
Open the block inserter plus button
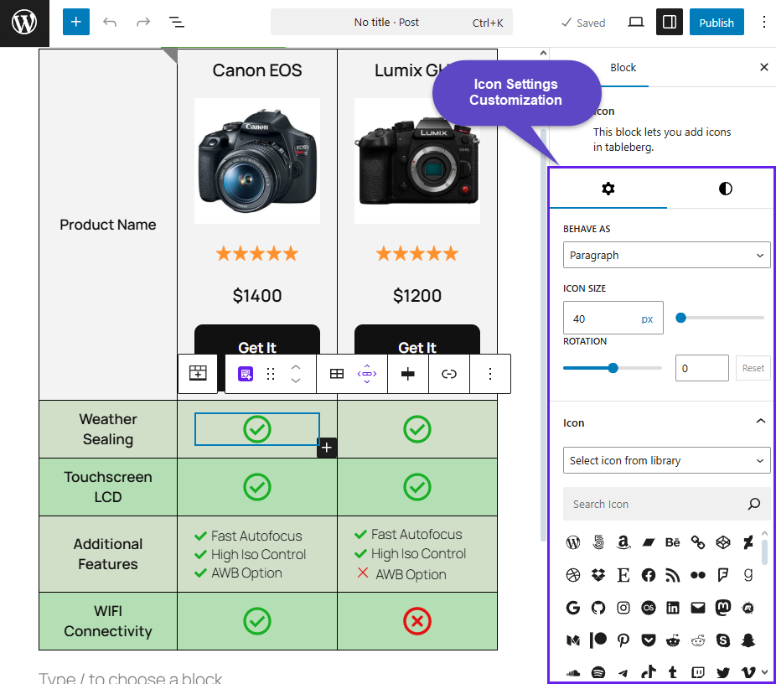pos(75,23)
